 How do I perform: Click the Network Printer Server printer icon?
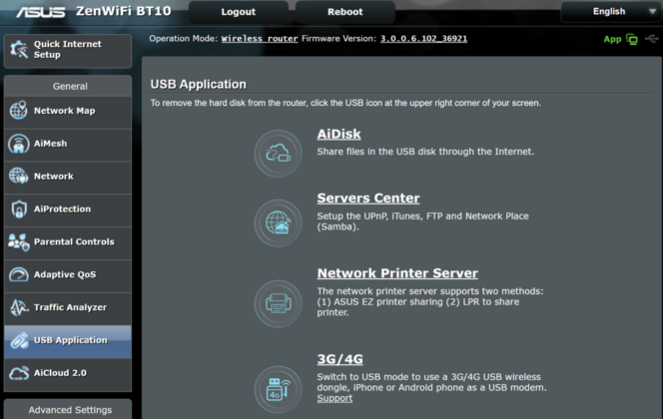click(x=278, y=303)
